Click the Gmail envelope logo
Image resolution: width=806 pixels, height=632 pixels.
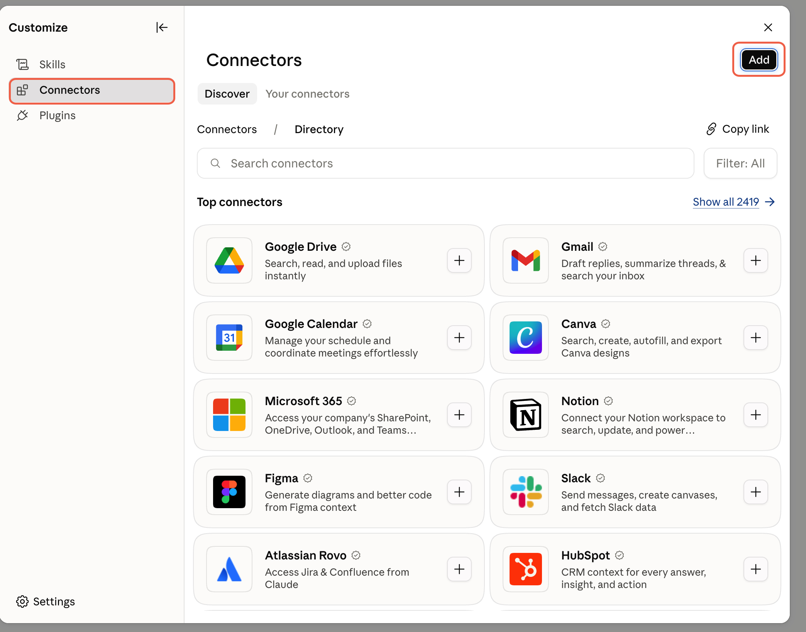526,260
